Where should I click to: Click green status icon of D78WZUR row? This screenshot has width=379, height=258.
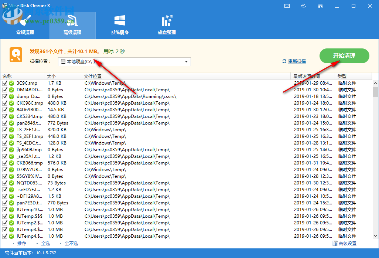[11, 170]
